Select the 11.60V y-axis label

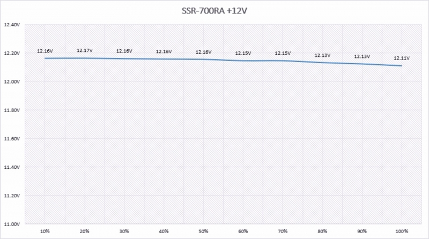12,139
